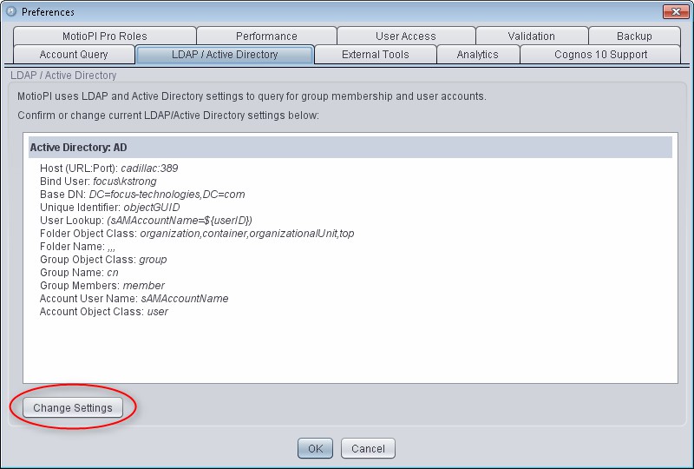
Task: Open the User Access tab
Action: pos(406,36)
